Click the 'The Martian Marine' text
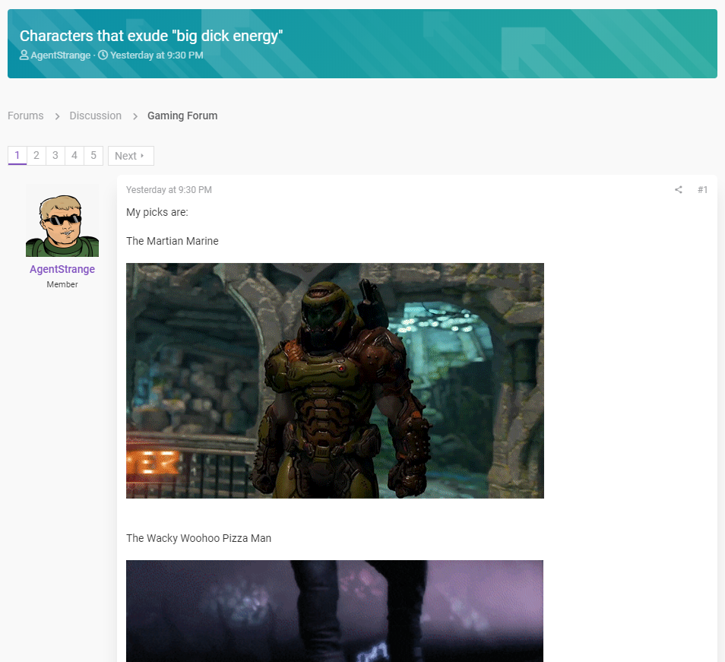 172,241
